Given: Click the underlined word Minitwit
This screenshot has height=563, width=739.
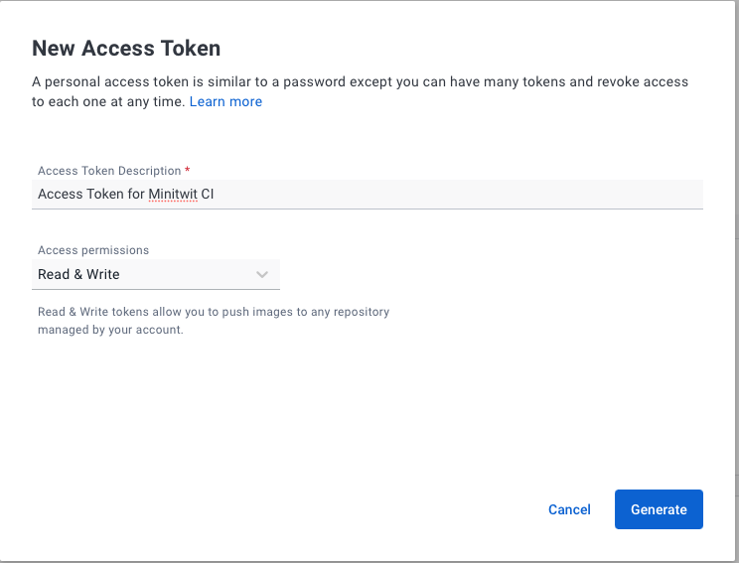Looking at the screenshot, I should 172,195.
